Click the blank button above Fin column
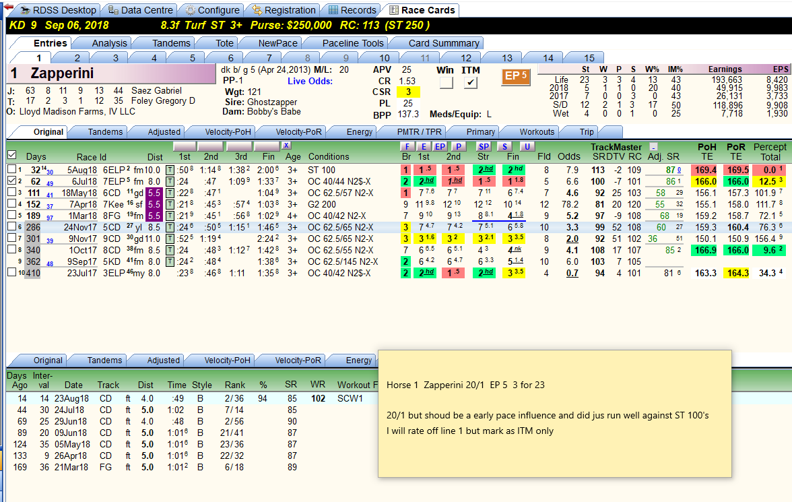The image size is (792, 502). [x=266, y=146]
